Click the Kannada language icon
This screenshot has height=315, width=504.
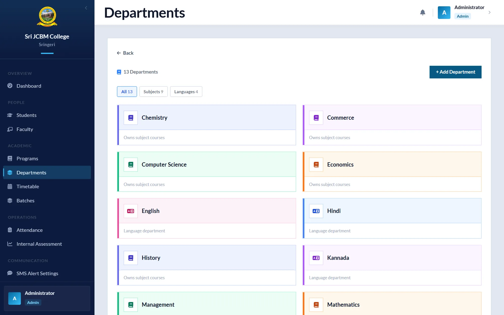(x=316, y=258)
